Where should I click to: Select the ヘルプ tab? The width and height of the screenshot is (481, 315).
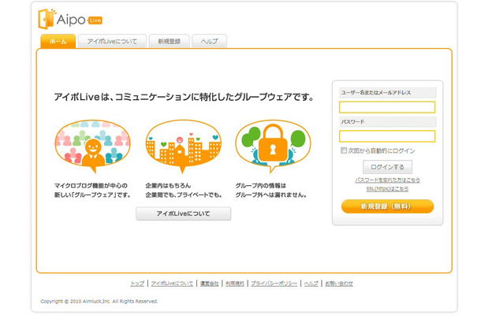click(209, 42)
